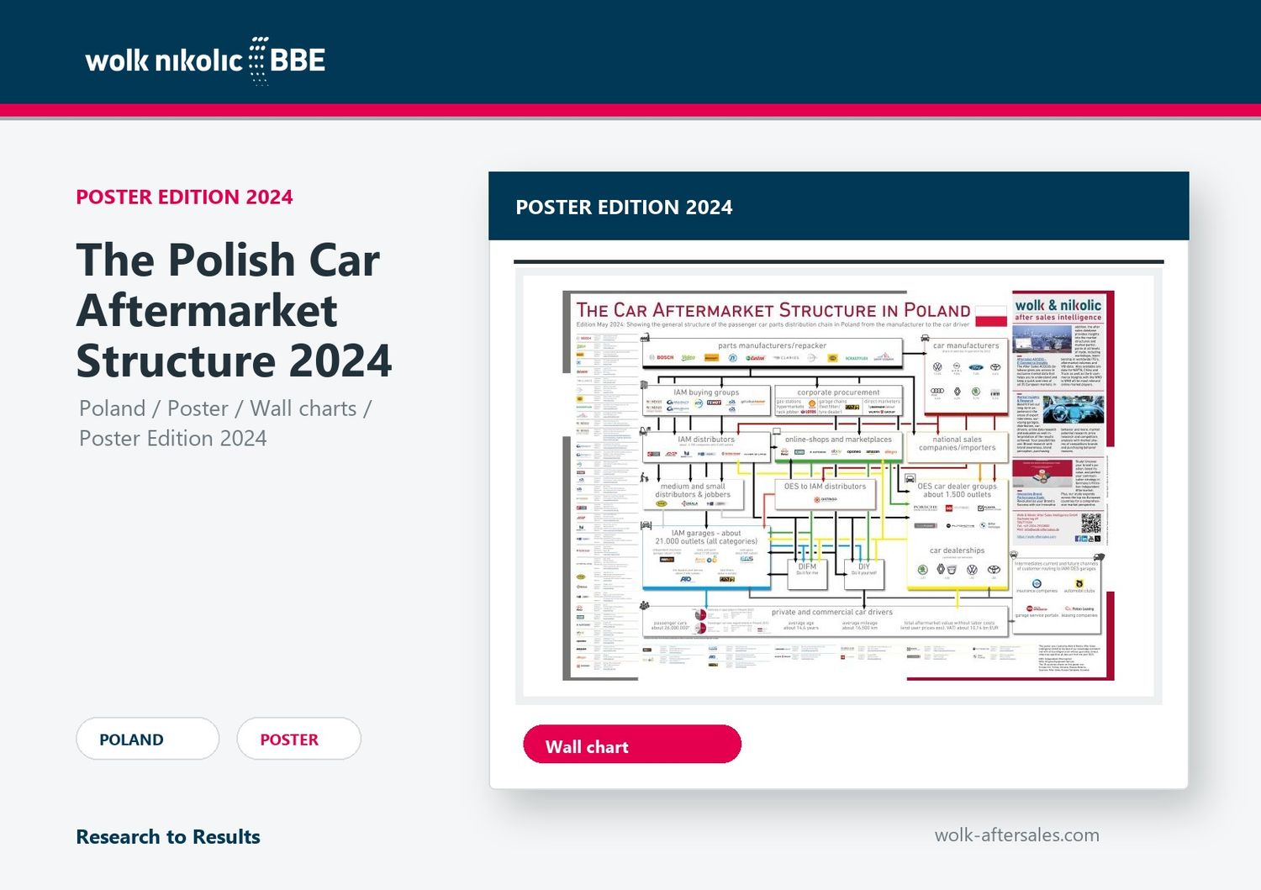This screenshot has height=890, width=1261.
Task: Click the heading 'The Polish Car Aftermarket Structure 2024'
Action: click(234, 310)
